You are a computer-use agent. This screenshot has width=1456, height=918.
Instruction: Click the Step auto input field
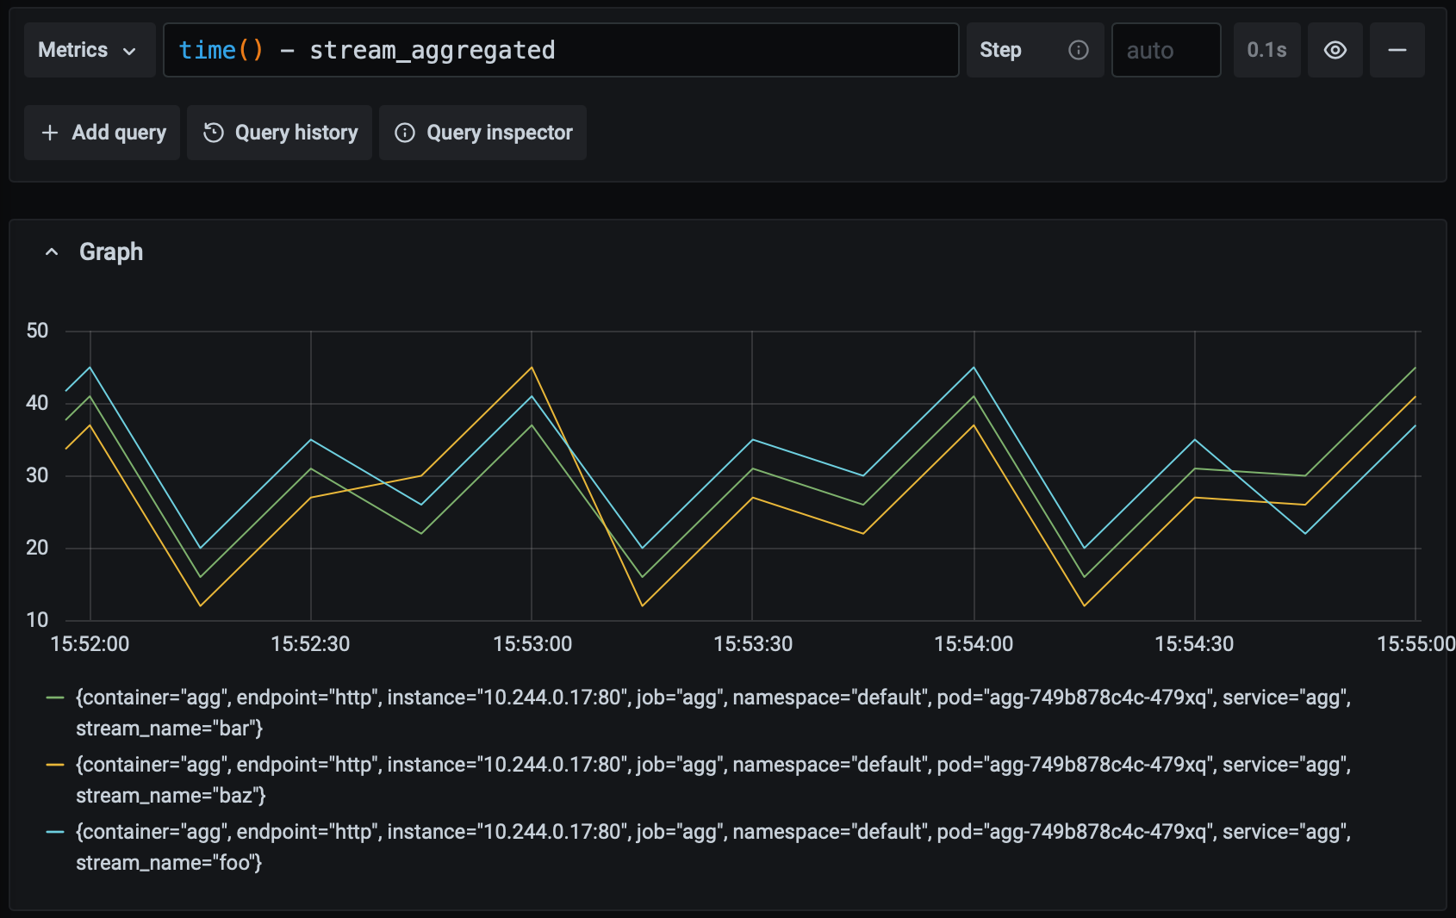coord(1165,50)
